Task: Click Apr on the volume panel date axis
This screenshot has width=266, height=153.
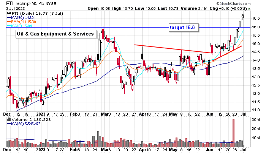Action: 142,150
